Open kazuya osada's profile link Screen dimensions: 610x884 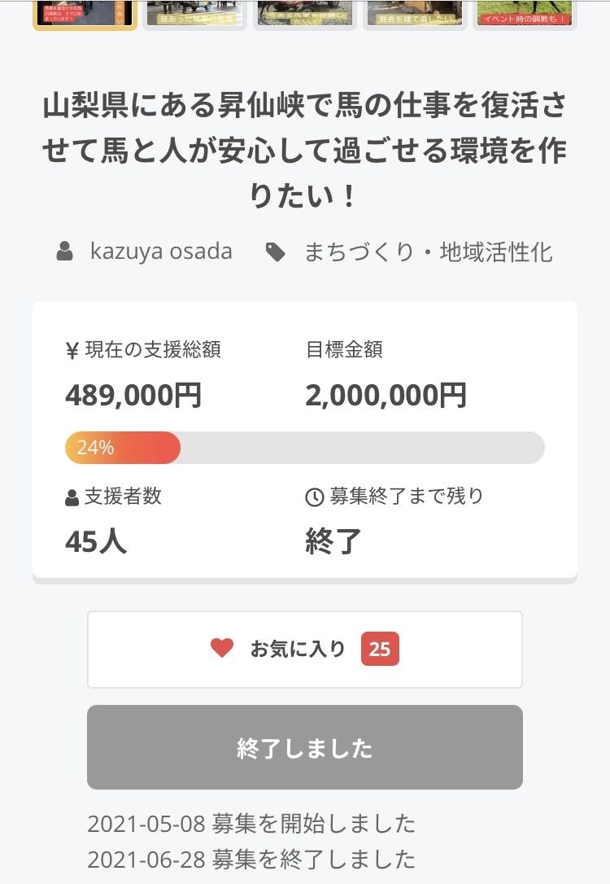point(161,252)
